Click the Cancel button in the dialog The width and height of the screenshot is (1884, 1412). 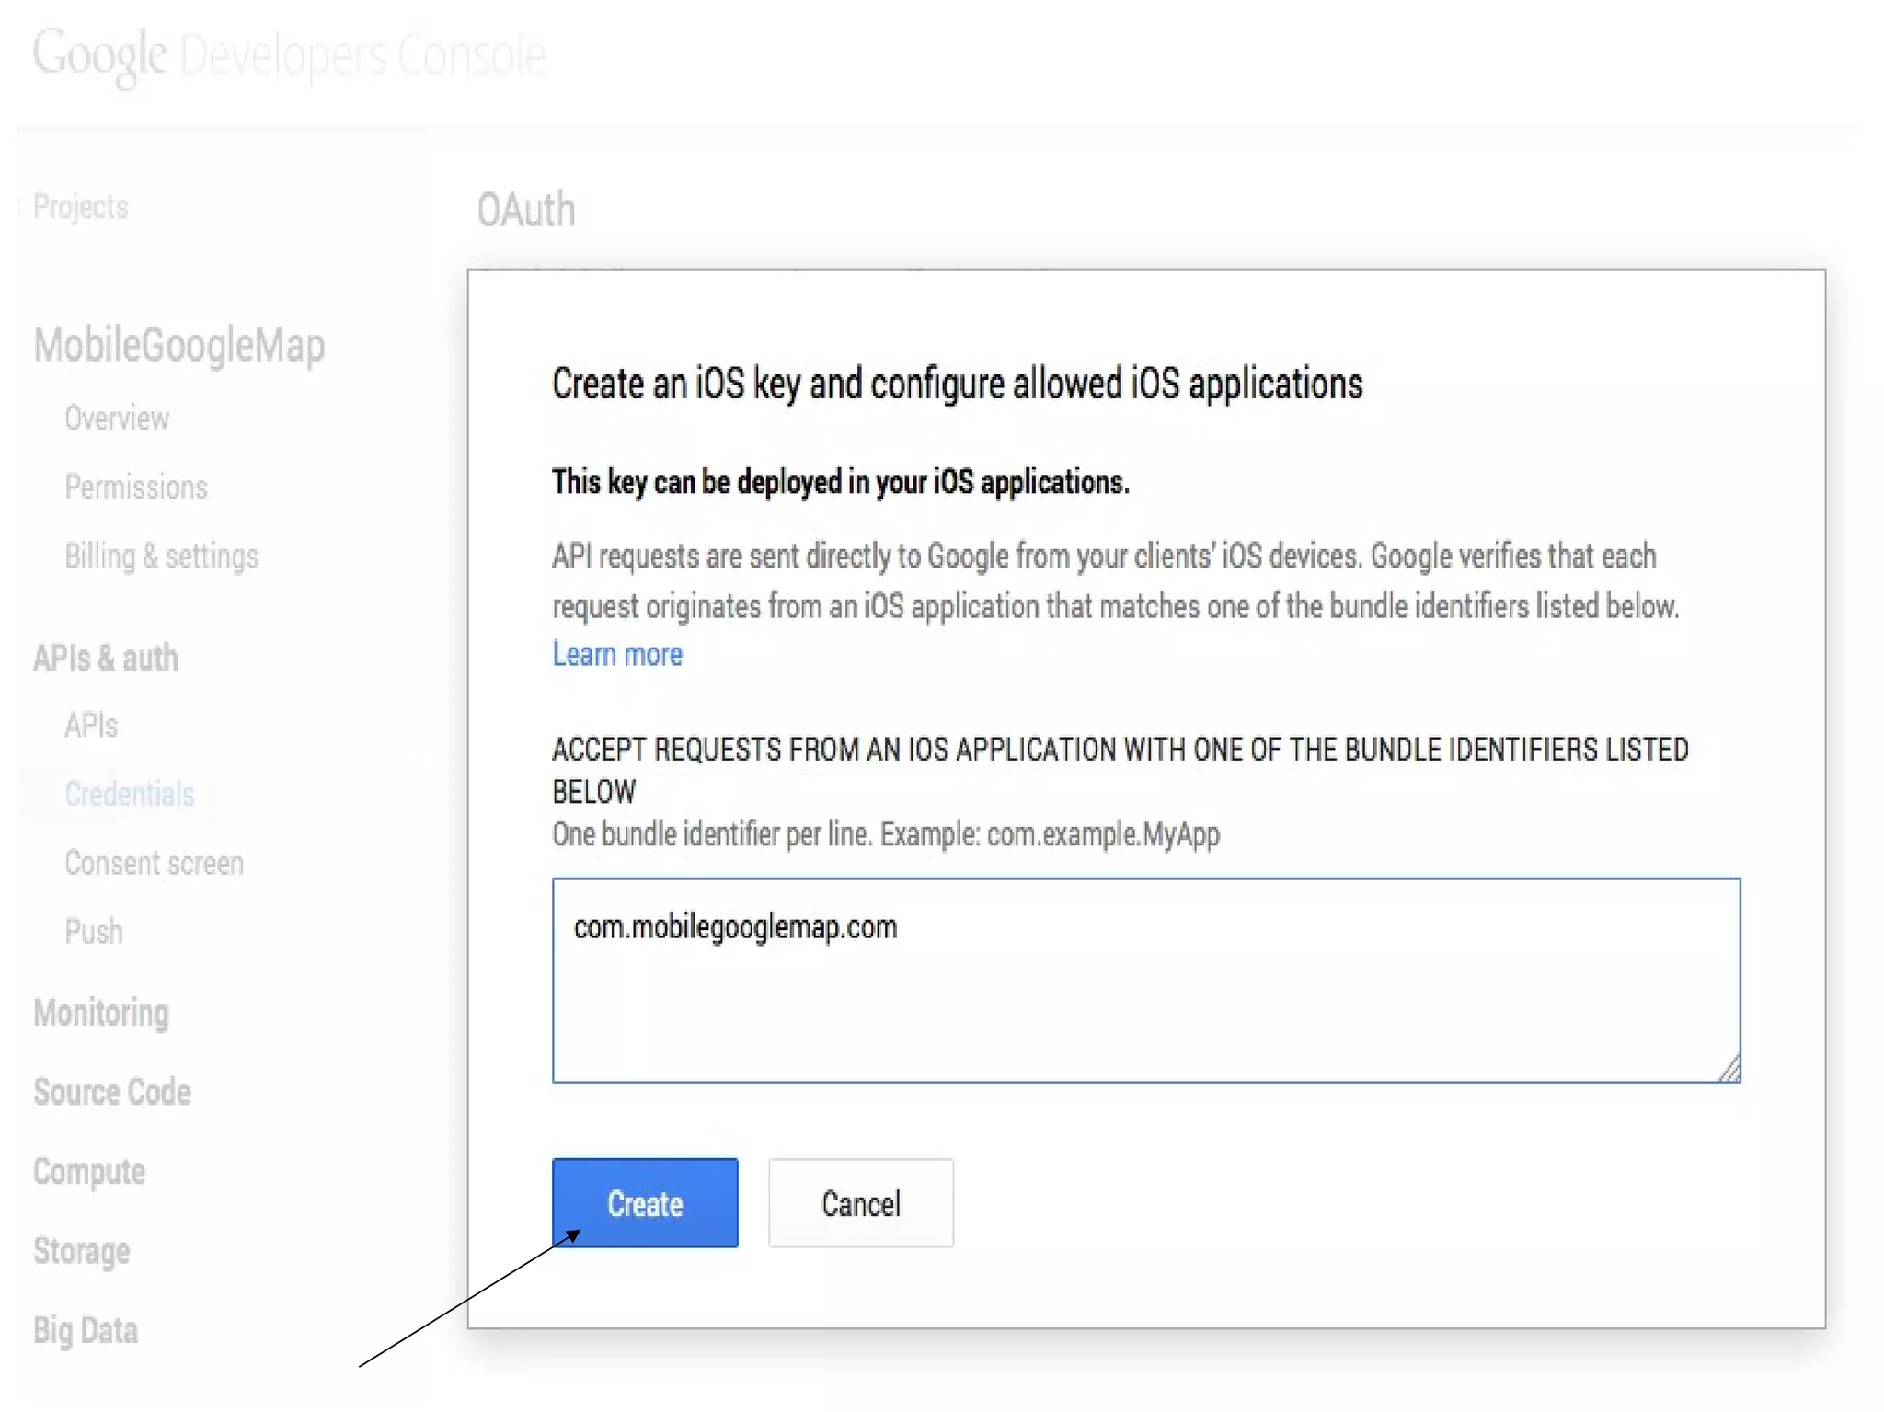pyautogui.click(x=861, y=1202)
